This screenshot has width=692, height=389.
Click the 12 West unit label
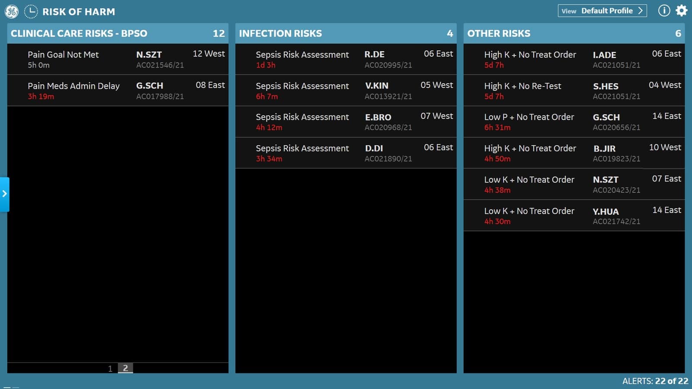(209, 54)
